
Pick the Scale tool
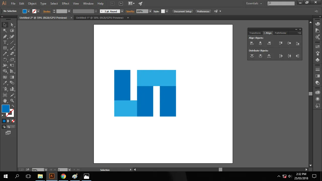[12, 60]
